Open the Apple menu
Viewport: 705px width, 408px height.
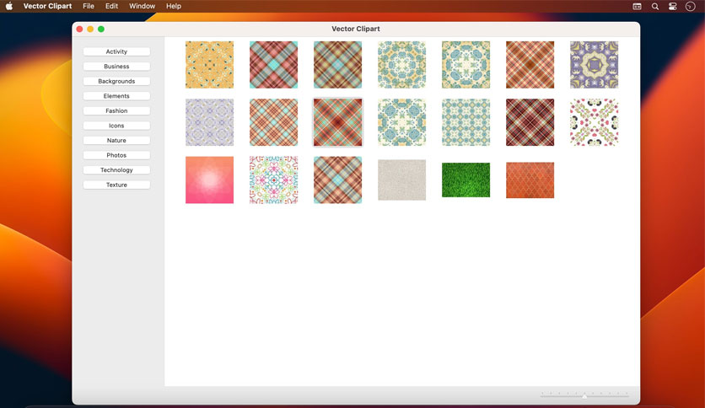pyautogui.click(x=9, y=6)
